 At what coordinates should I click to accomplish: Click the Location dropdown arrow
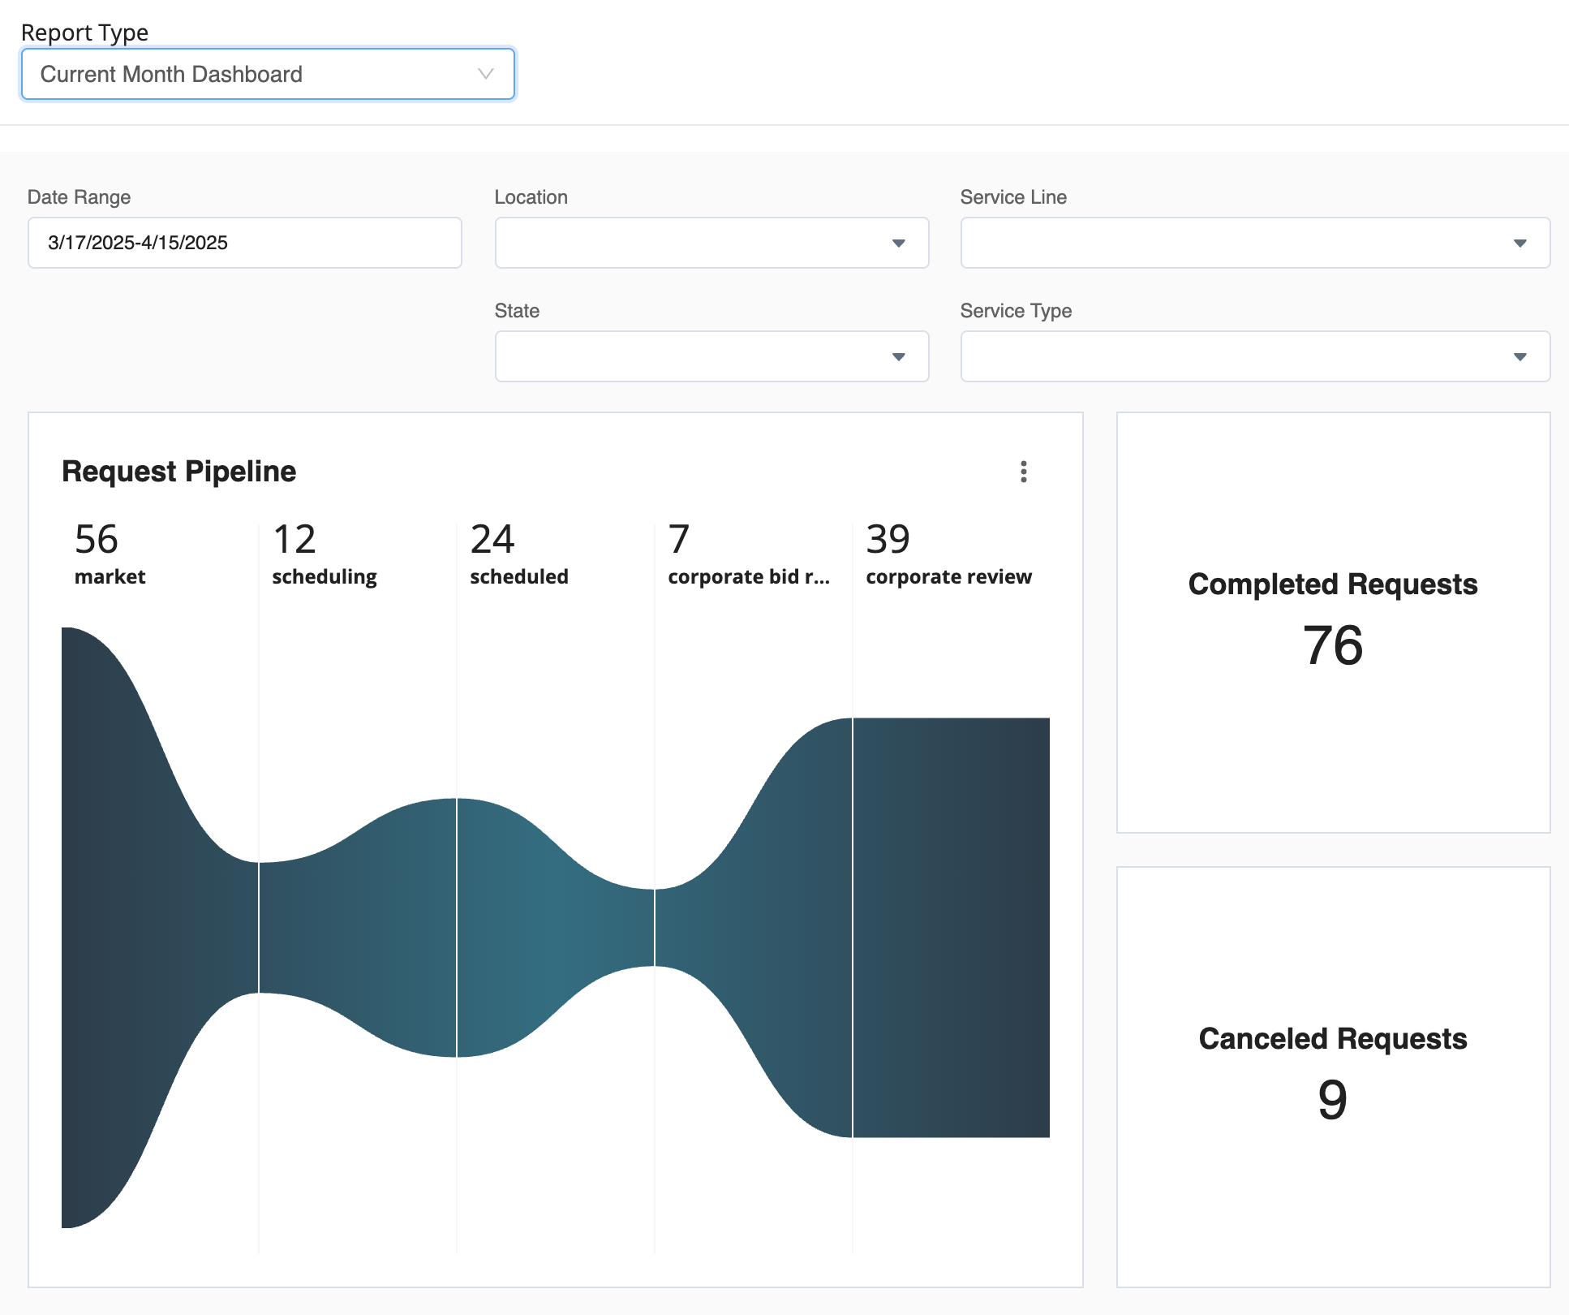tap(898, 243)
